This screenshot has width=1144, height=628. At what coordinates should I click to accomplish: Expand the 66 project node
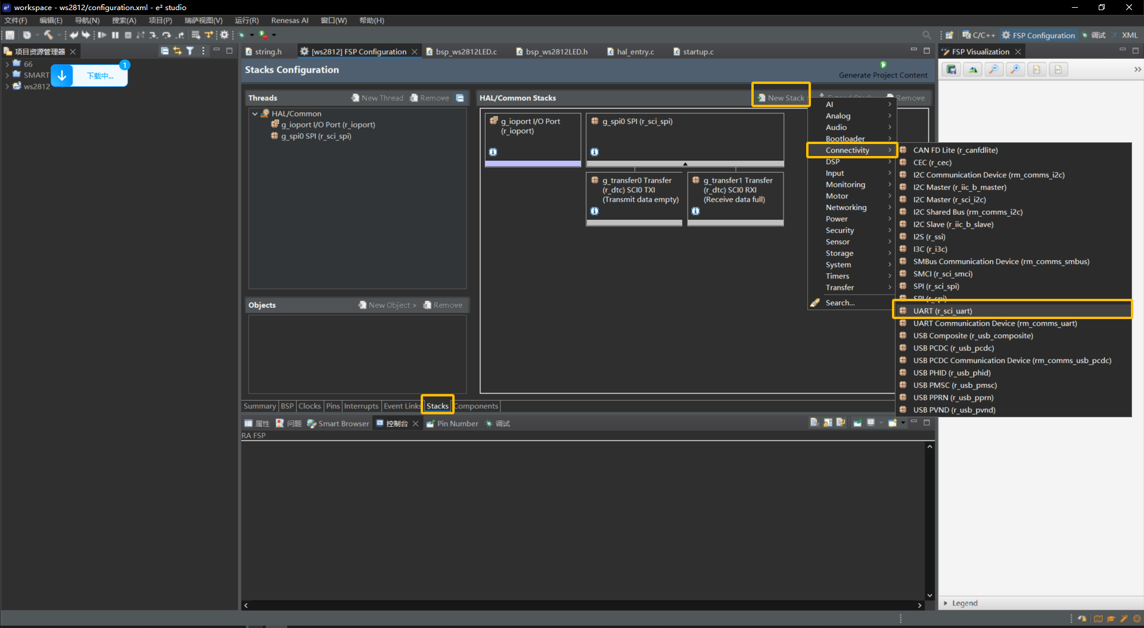[x=7, y=64]
